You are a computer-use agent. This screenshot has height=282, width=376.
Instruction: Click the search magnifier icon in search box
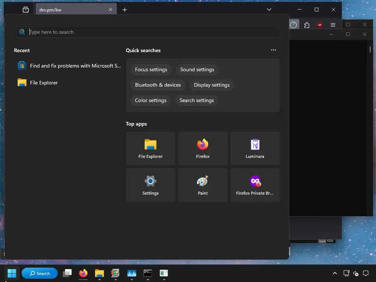[22, 32]
